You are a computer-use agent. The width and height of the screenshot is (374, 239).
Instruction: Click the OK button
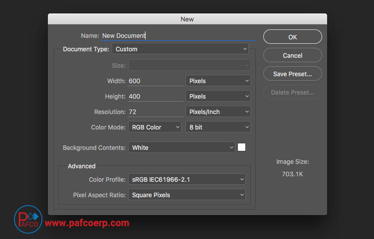point(292,37)
